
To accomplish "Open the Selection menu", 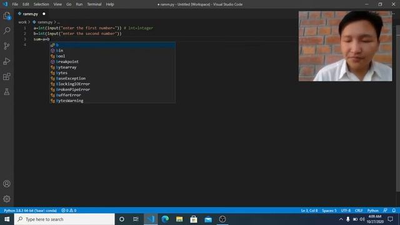I will pyautogui.click(x=41, y=4).
